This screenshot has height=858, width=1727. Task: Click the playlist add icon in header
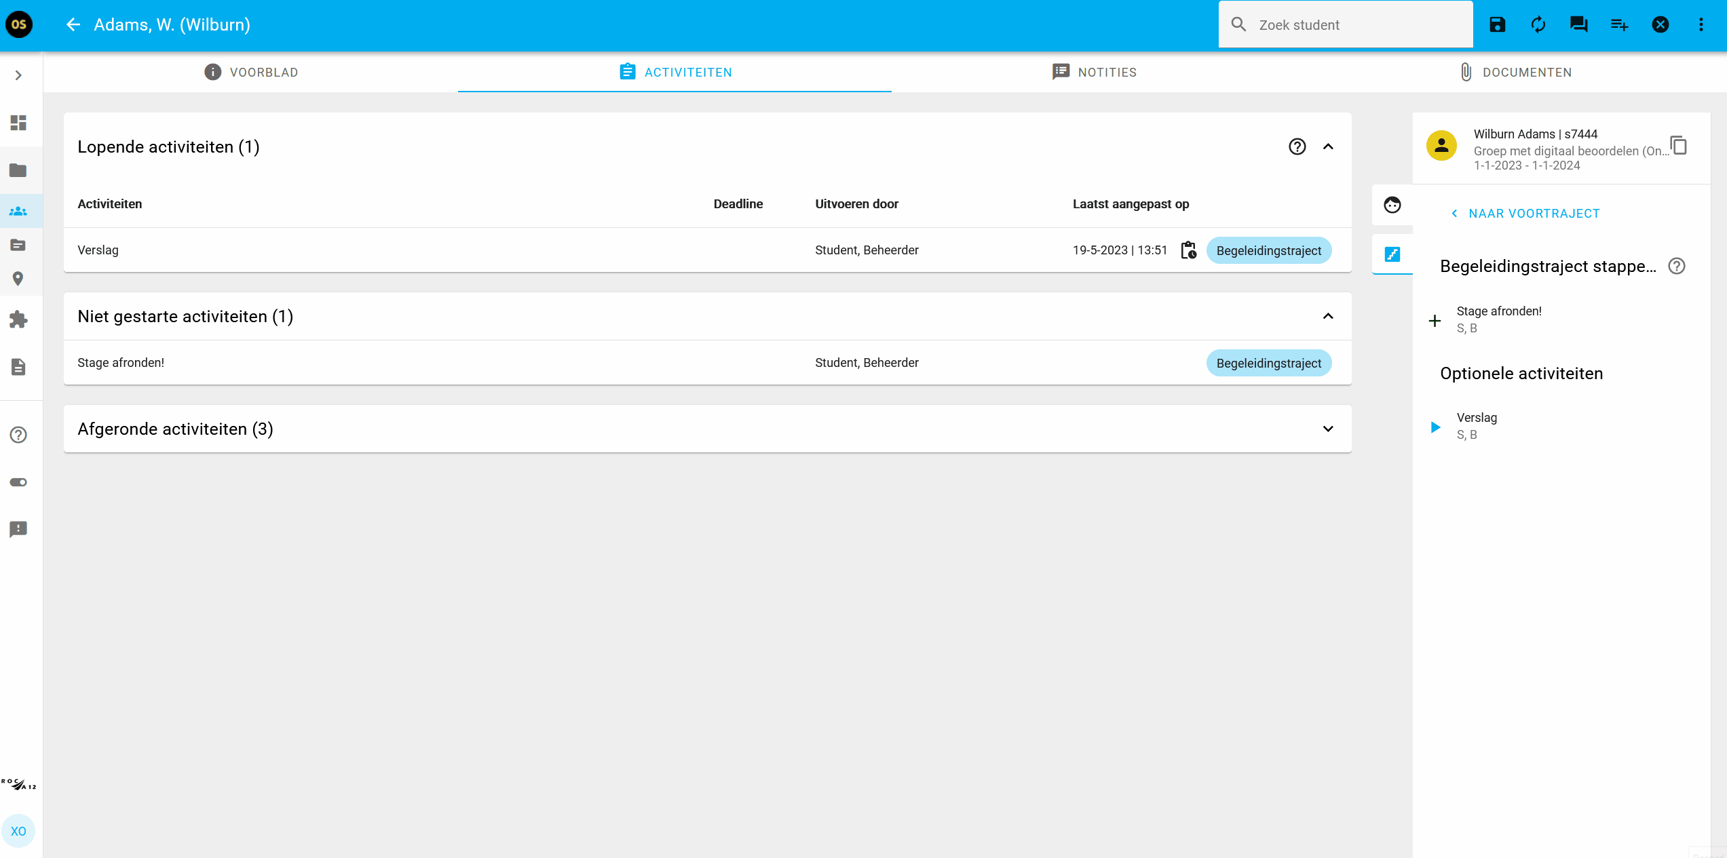[x=1619, y=25]
